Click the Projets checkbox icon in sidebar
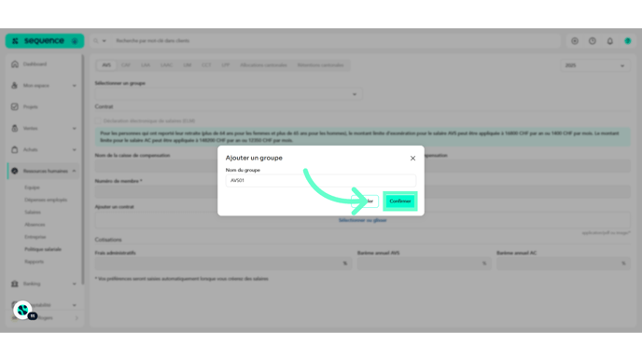The width and height of the screenshot is (642, 361). (15, 107)
